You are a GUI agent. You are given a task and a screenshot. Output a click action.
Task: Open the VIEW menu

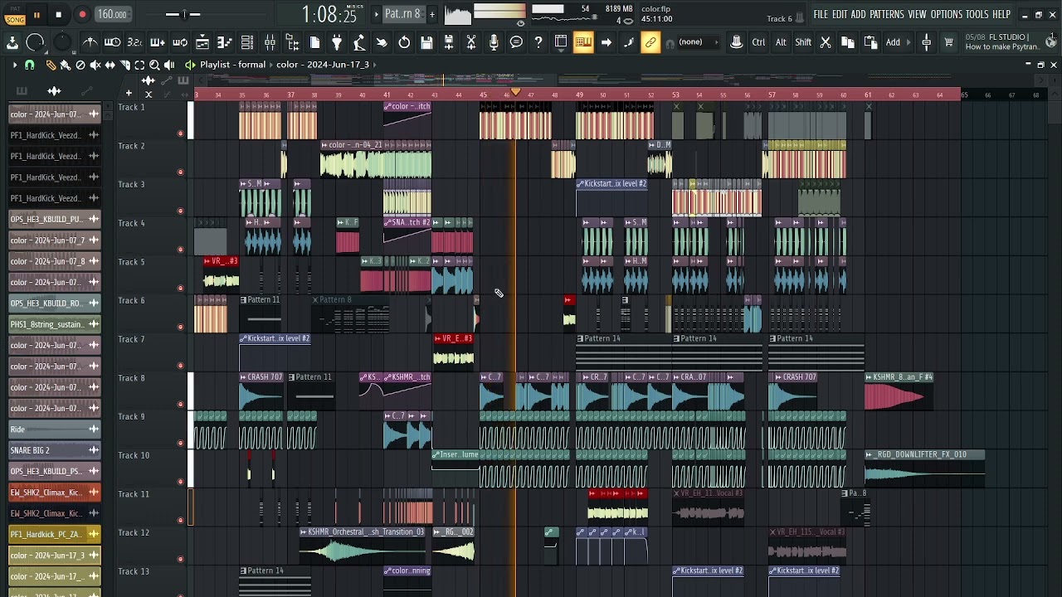tap(917, 14)
